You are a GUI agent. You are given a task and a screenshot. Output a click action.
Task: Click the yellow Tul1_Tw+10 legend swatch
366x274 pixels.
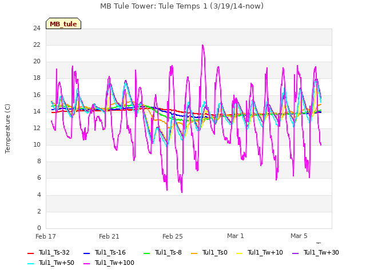[x=240, y=253]
